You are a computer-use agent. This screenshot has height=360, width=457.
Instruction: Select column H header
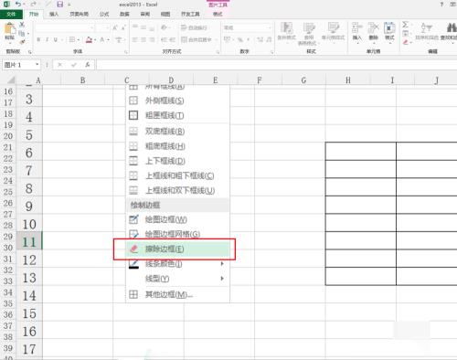[x=348, y=80]
